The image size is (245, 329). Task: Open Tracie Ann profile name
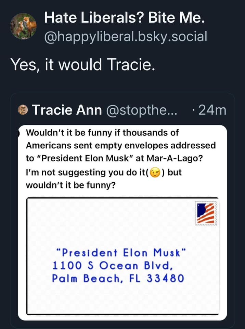pyautogui.click(x=67, y=110)
